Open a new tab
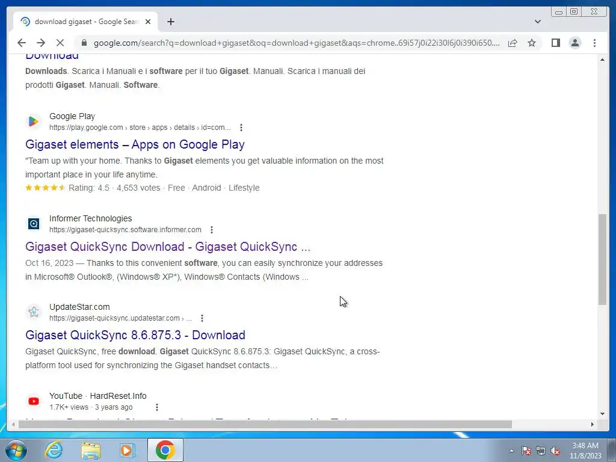 tap(170, 22)
